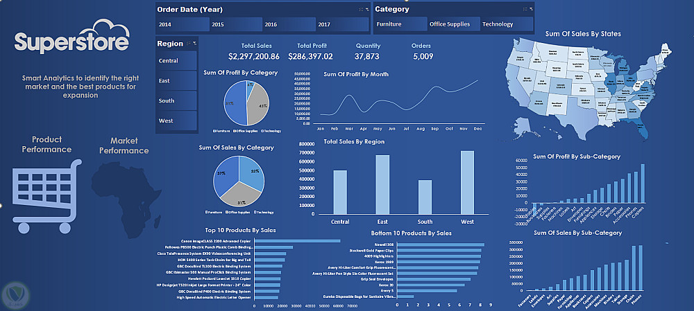
Task: Select the Total Sales value $2,297,200.86
Action: 254,56
